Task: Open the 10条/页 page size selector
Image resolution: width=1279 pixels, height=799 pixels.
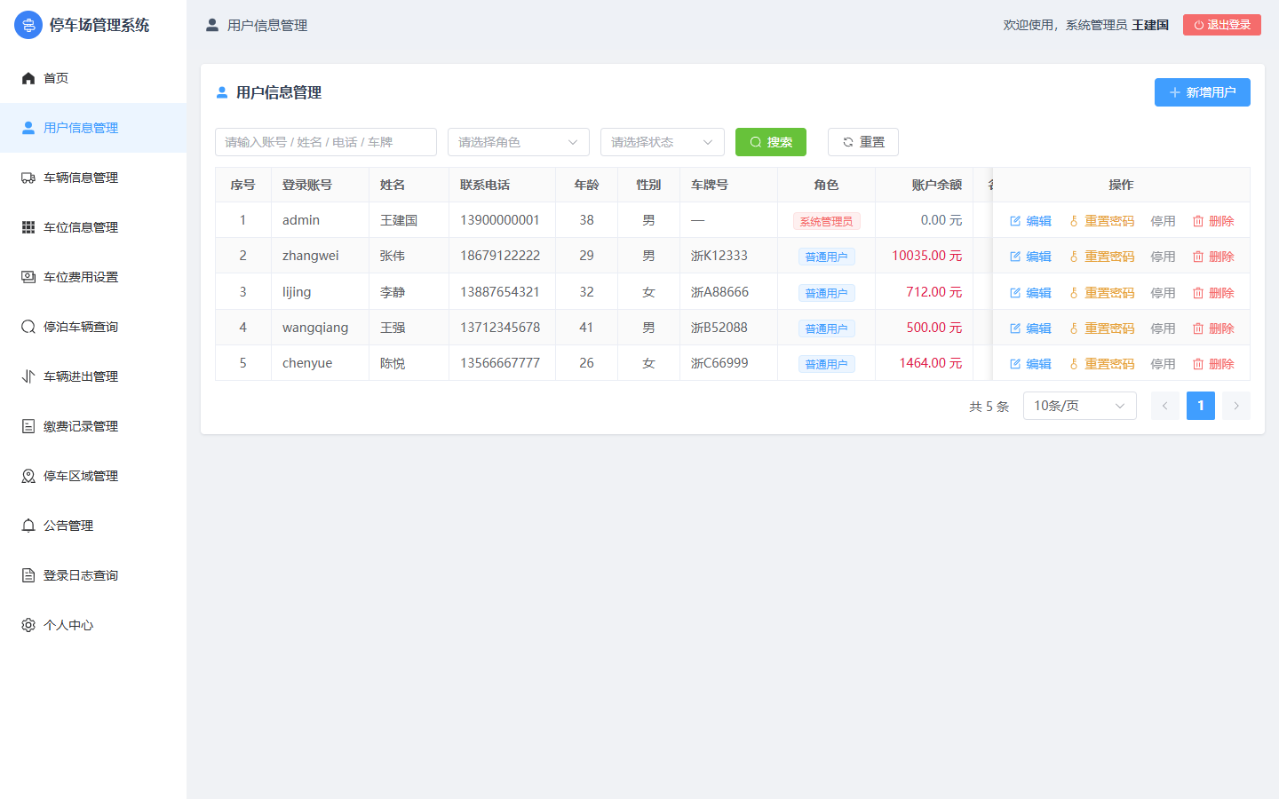Action: click(x=1080, y=406)
